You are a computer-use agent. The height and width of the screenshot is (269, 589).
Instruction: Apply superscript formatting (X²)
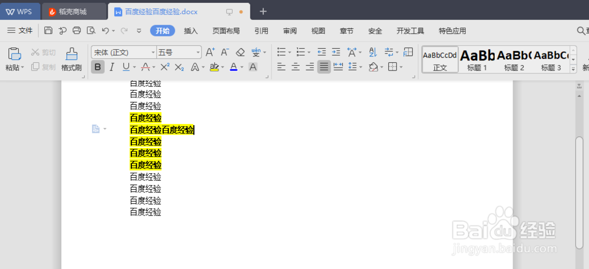[165, 67]
